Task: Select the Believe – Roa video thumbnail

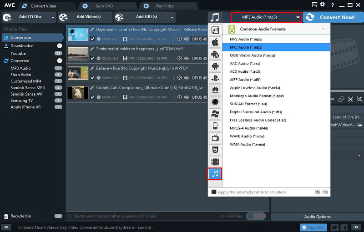Action: point(78,73)
